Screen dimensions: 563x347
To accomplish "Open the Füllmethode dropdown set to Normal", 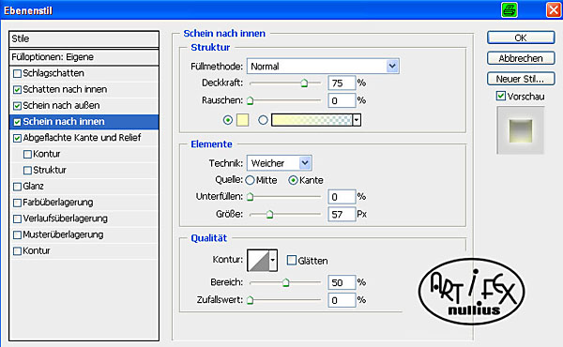I will click(323, 66).
